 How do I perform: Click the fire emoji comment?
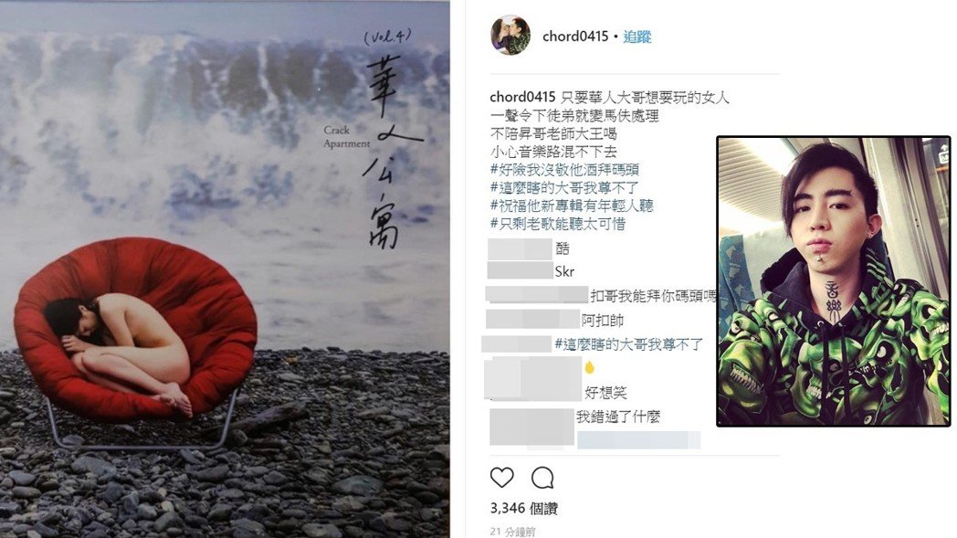click(x=589, y=367)
